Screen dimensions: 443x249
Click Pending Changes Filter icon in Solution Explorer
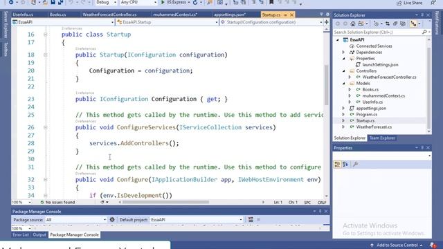(376, 24)
